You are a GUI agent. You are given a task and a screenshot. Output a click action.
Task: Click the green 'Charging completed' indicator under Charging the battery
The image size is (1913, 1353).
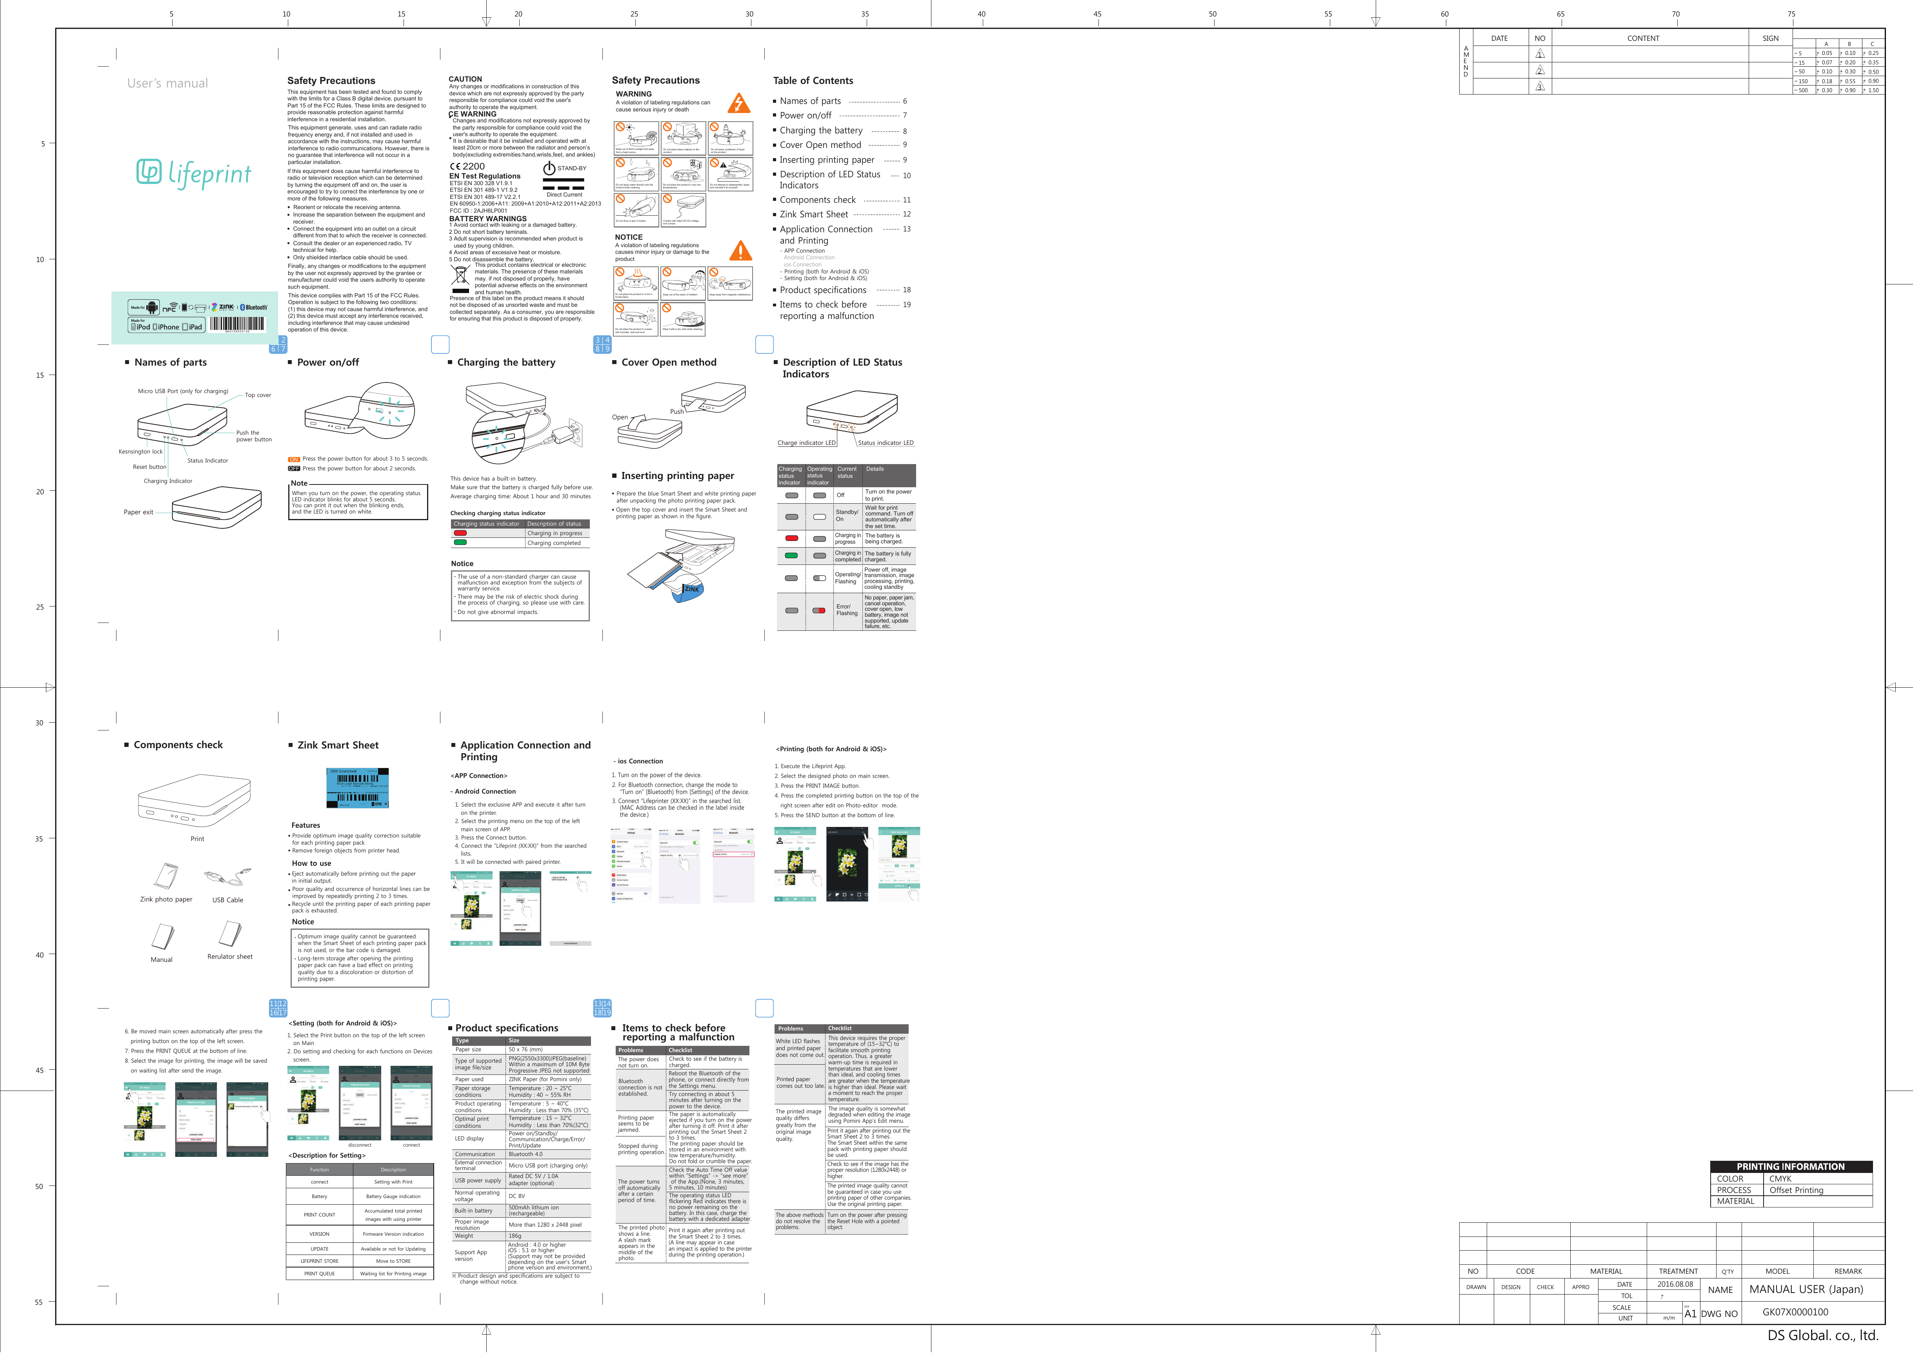460,543
